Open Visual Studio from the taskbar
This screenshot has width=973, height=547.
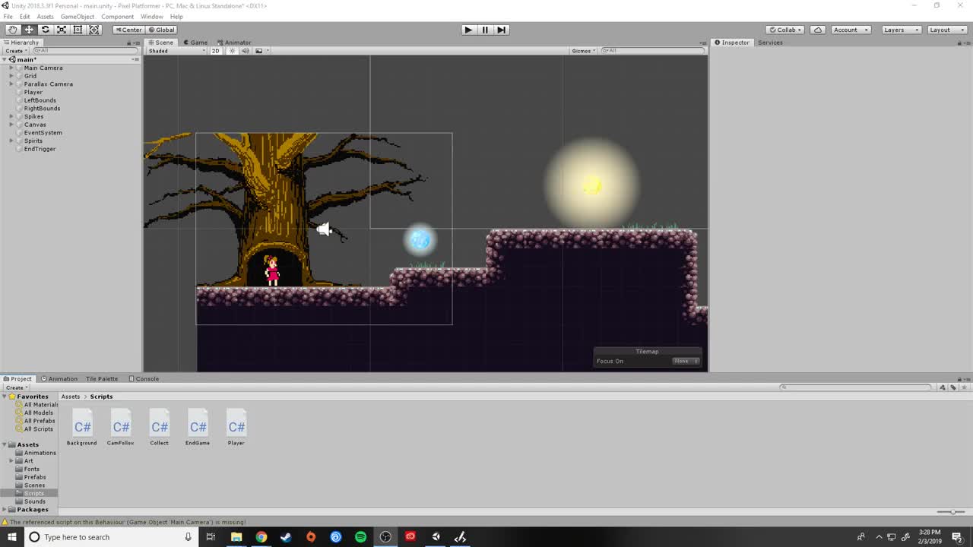coord(460,537)
